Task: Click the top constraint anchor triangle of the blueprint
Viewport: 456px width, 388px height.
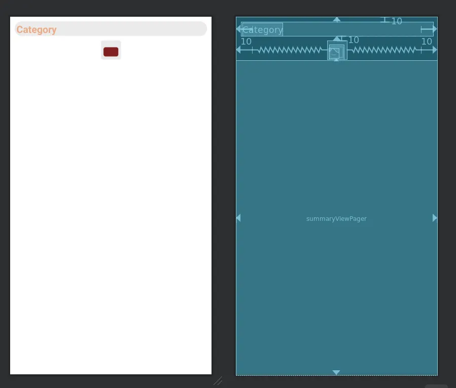Action: coord(337,19)
